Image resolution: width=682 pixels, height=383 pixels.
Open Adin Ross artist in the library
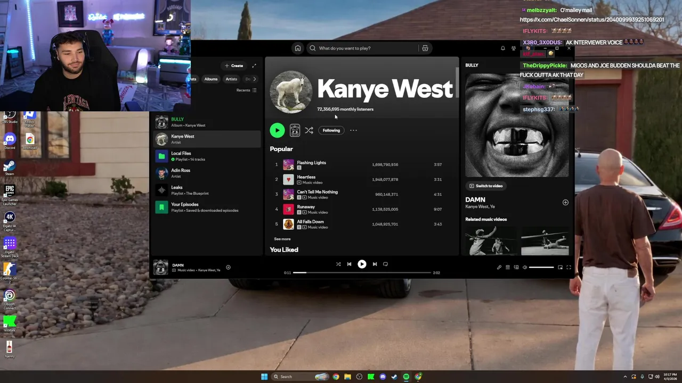(x=206, y=173)
